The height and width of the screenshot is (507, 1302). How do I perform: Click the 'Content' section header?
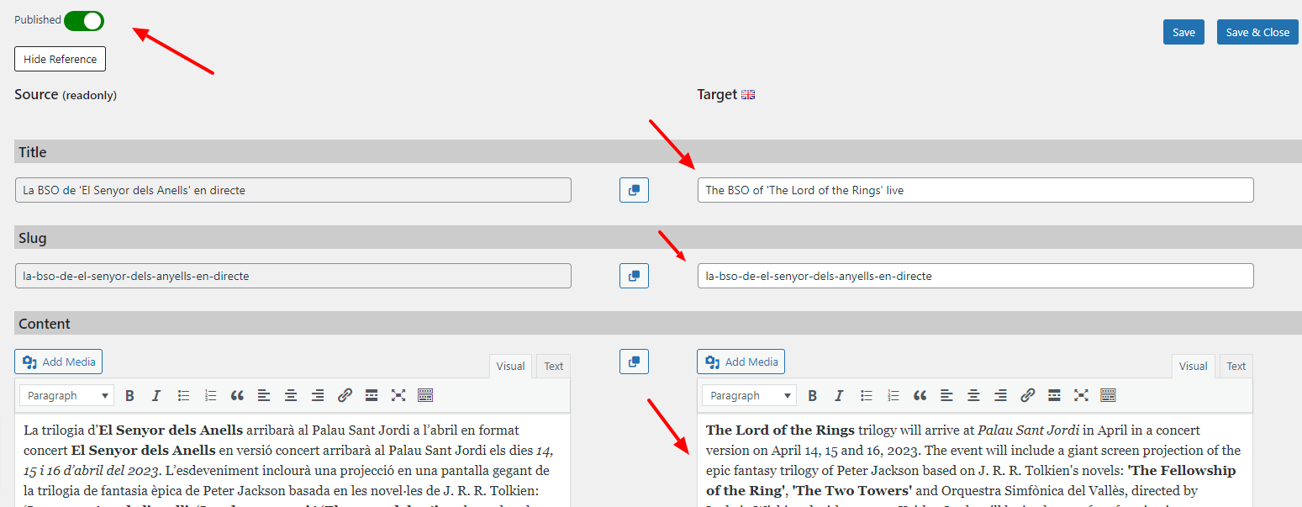(x=658, y=324)
